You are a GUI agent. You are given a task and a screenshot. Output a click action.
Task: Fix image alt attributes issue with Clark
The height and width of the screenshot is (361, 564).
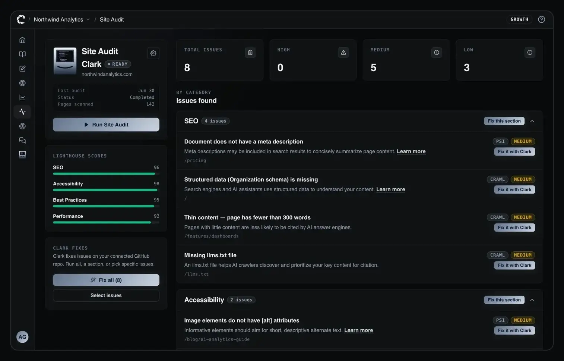(514, 330)
